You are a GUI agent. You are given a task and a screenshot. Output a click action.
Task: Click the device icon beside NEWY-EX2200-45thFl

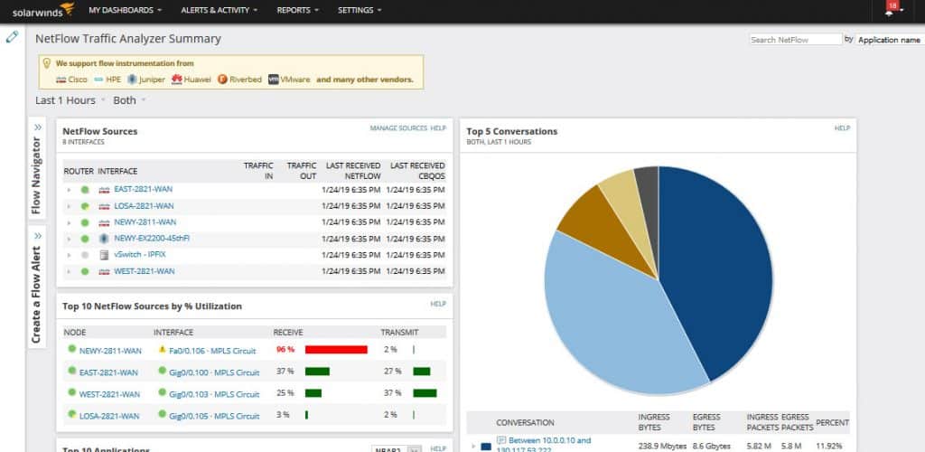point(105,239)
